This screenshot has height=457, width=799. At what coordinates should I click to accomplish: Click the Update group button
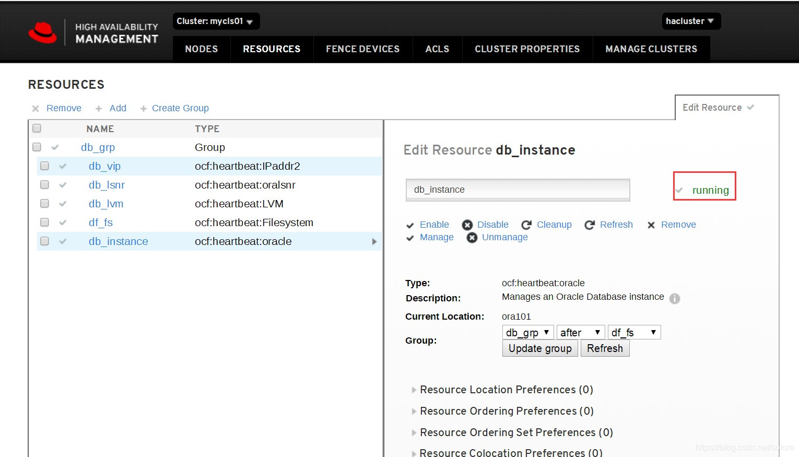[540, 348]
